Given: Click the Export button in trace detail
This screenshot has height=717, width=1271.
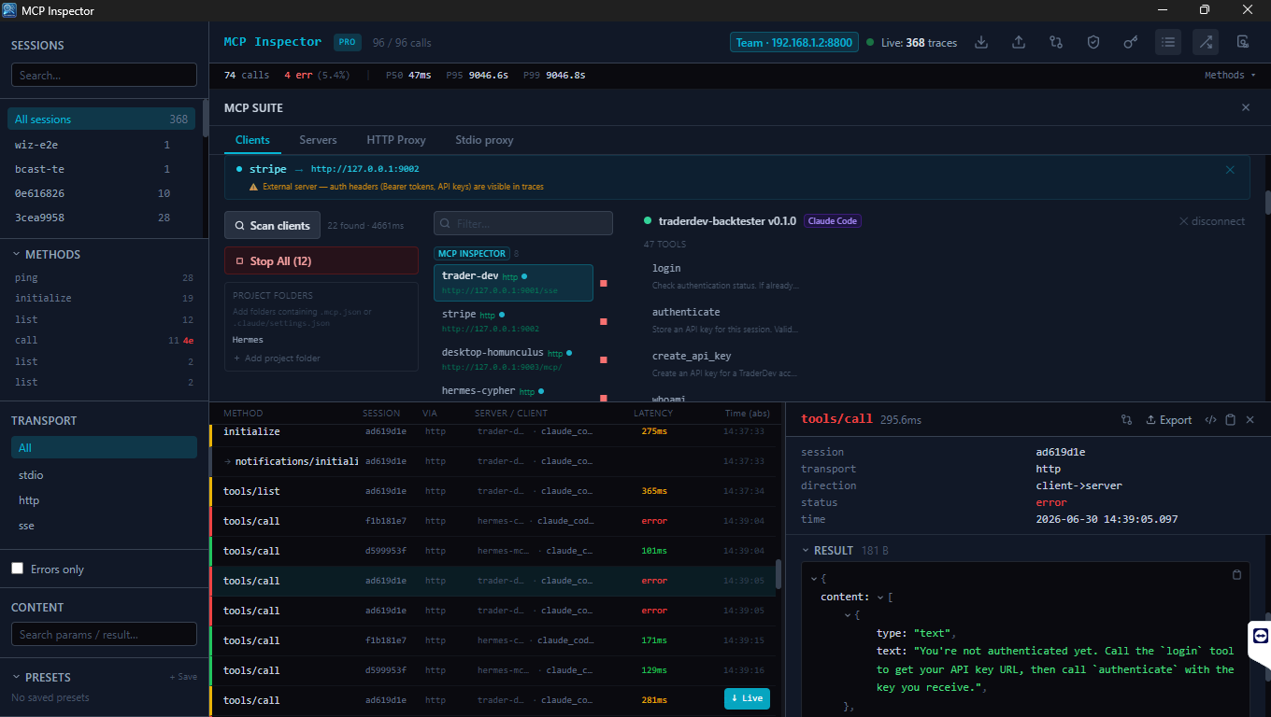Looking at the screenshot, I should click(x=1168, y=420).
